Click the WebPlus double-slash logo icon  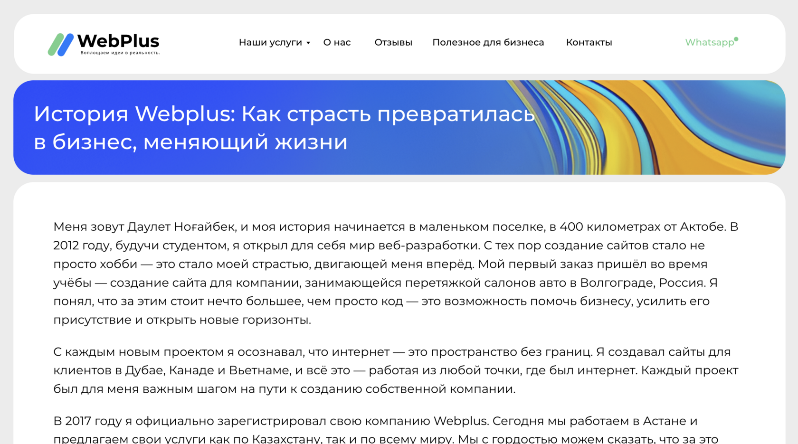tap(60, 44)
